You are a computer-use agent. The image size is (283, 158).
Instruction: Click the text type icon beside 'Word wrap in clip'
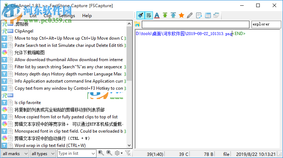click(x=10, y=145)
